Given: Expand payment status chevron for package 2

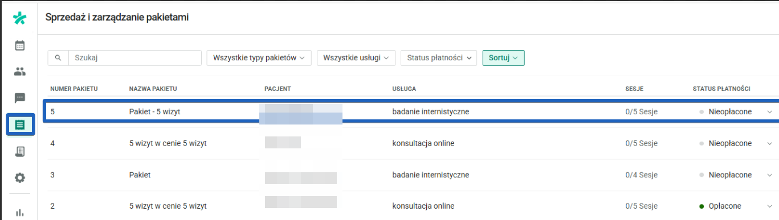Looking at the screenshot, I should [770, 206].
